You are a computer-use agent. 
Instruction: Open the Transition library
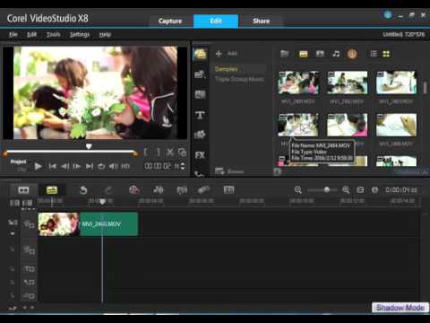tap(200, 94)
